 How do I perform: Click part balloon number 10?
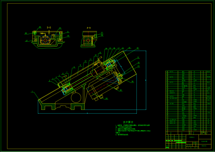pyautogui.click(x=86, y=61)
